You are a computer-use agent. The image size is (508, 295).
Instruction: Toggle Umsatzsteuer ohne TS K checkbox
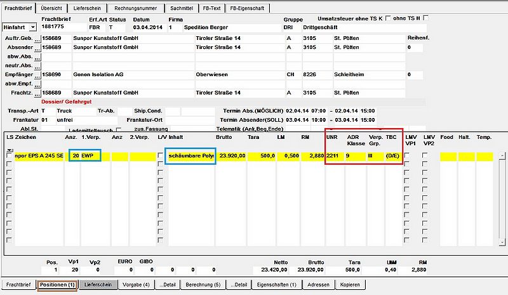[388, 18]
